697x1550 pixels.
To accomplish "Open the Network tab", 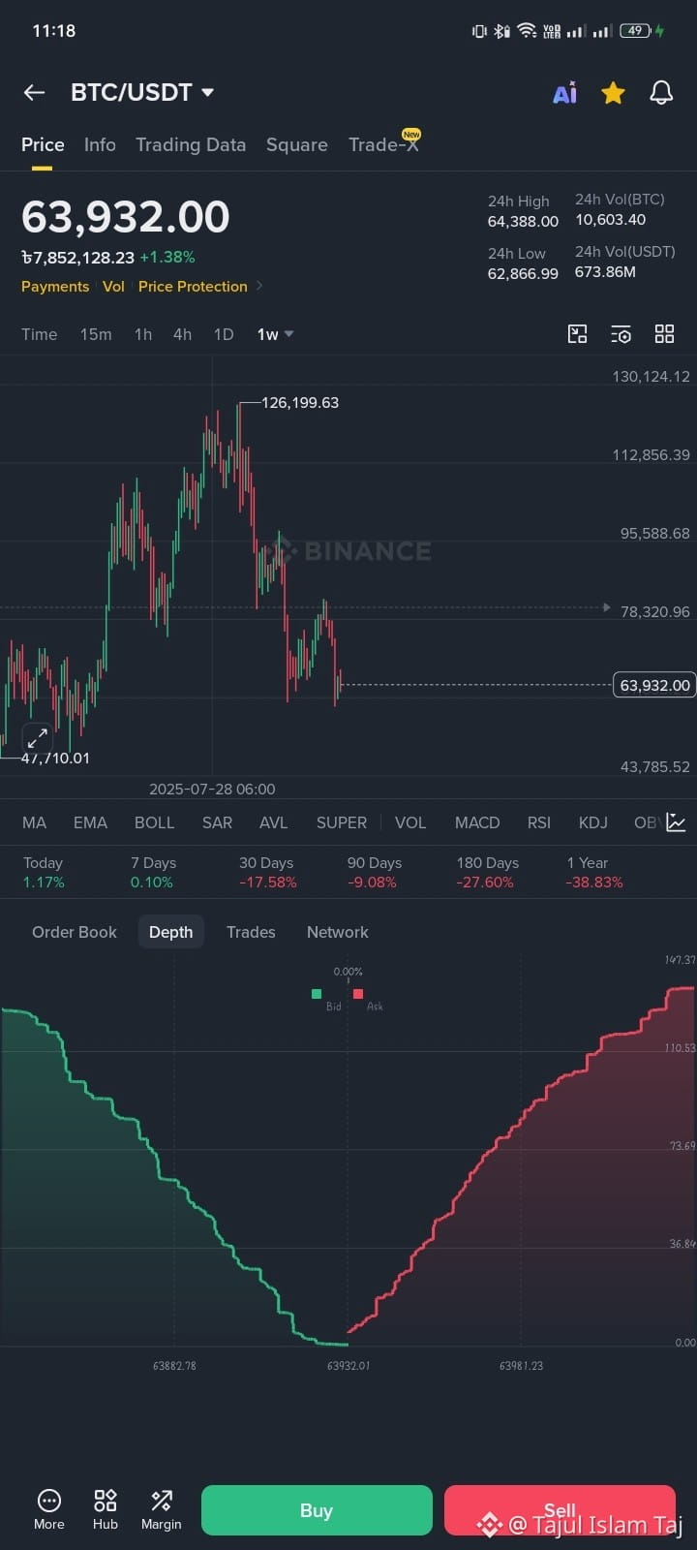I will (x=338, y=932).
